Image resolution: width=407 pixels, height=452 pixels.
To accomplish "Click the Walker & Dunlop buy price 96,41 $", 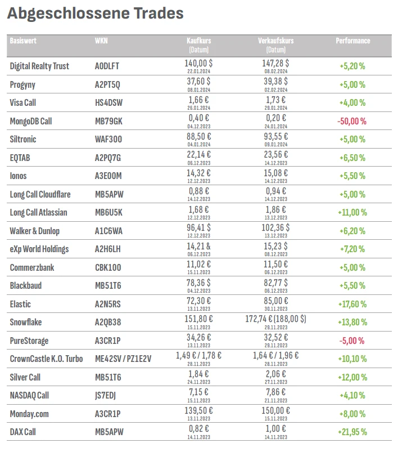I will pos(198,228).
